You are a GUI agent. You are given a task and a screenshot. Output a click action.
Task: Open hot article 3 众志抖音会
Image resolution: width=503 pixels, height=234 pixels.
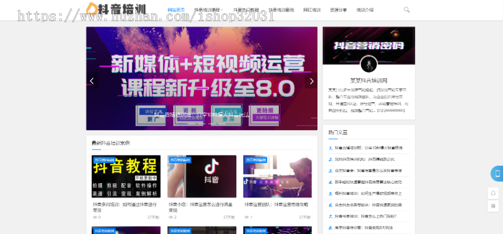click(368, 171)
